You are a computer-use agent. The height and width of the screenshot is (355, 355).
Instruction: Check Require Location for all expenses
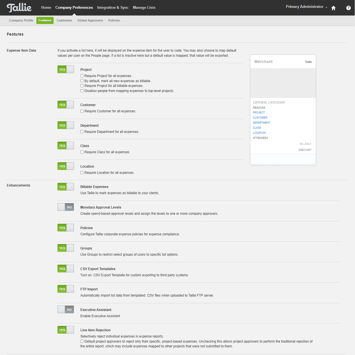click(82, 173)
